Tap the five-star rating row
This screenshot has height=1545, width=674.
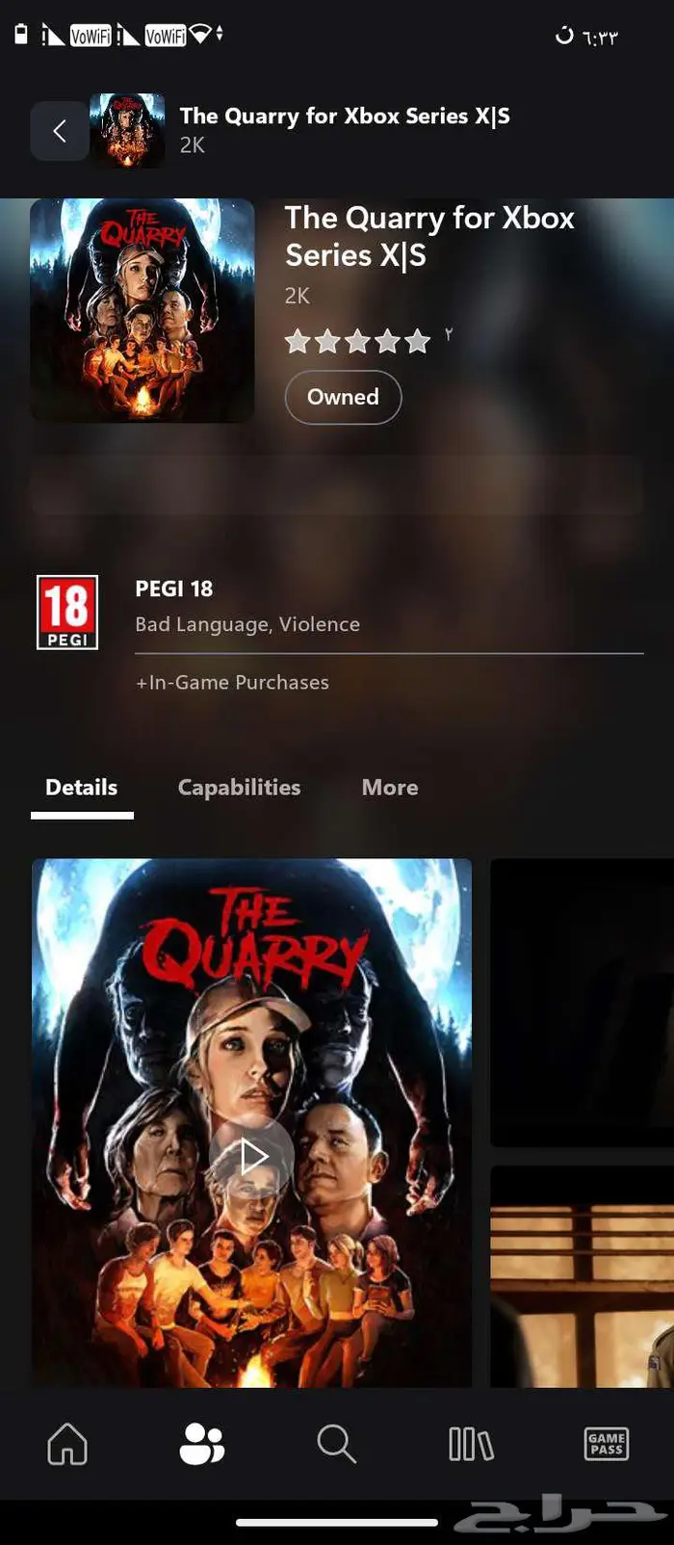(x=357, y=341)
